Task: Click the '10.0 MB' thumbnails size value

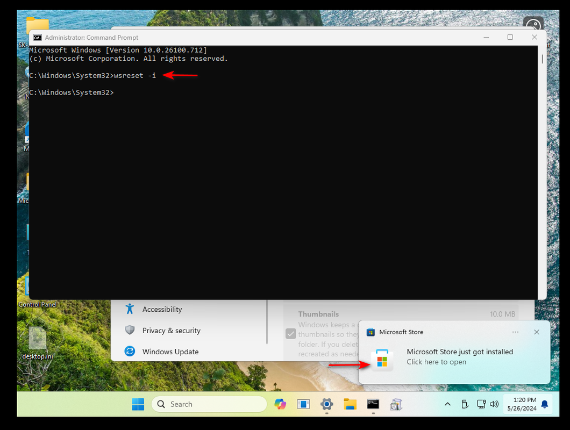Action: (502, 314)
